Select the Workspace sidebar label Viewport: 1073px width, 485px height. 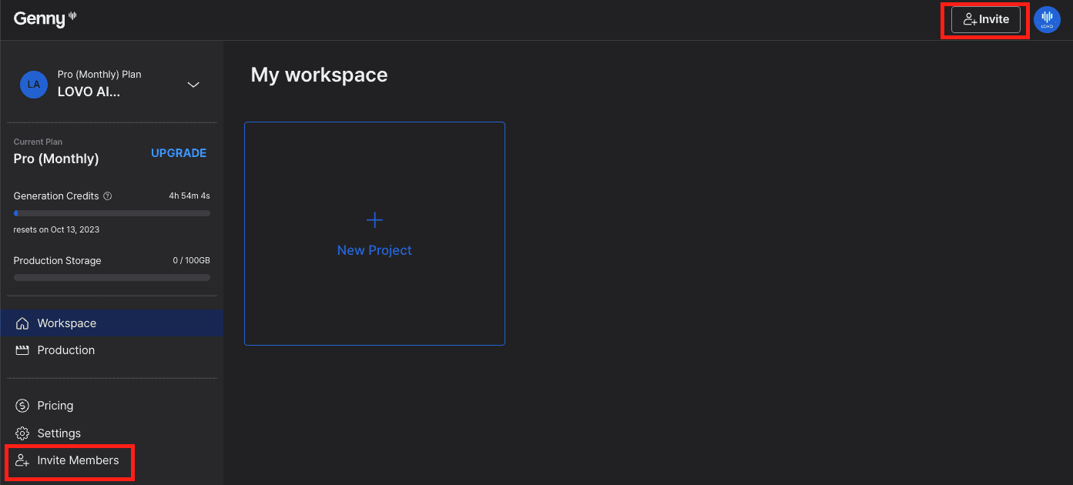[67, 323]
